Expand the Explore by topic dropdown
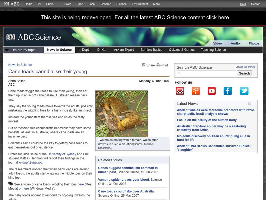Viewport: 266px width, 200px height. (x=23, y=50)
